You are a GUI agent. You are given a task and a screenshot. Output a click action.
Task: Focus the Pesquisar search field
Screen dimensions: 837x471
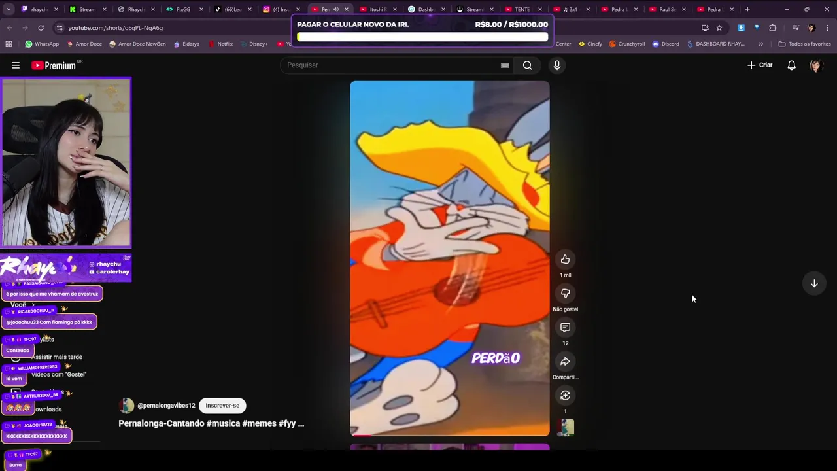392,65
